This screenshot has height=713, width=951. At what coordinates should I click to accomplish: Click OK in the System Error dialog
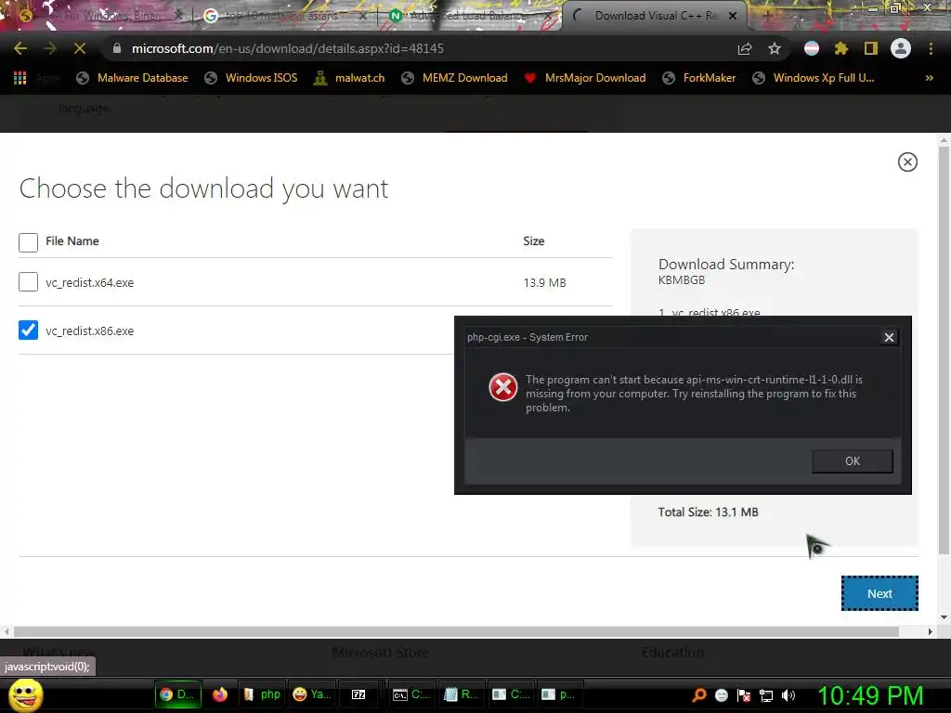(x=853, y=460)
